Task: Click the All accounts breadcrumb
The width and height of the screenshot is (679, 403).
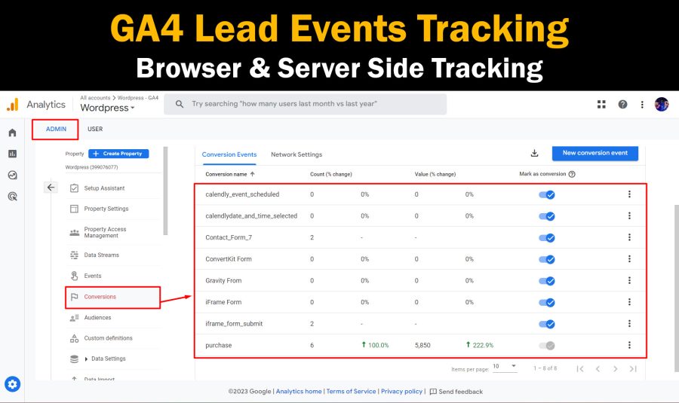Action: tap(95, 98)
